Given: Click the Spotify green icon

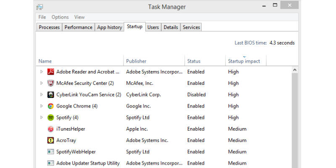Looking at the screenshot, I should (50, 118).
